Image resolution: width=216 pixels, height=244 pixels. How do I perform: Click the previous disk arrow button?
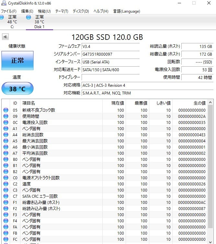coord(5,37)
